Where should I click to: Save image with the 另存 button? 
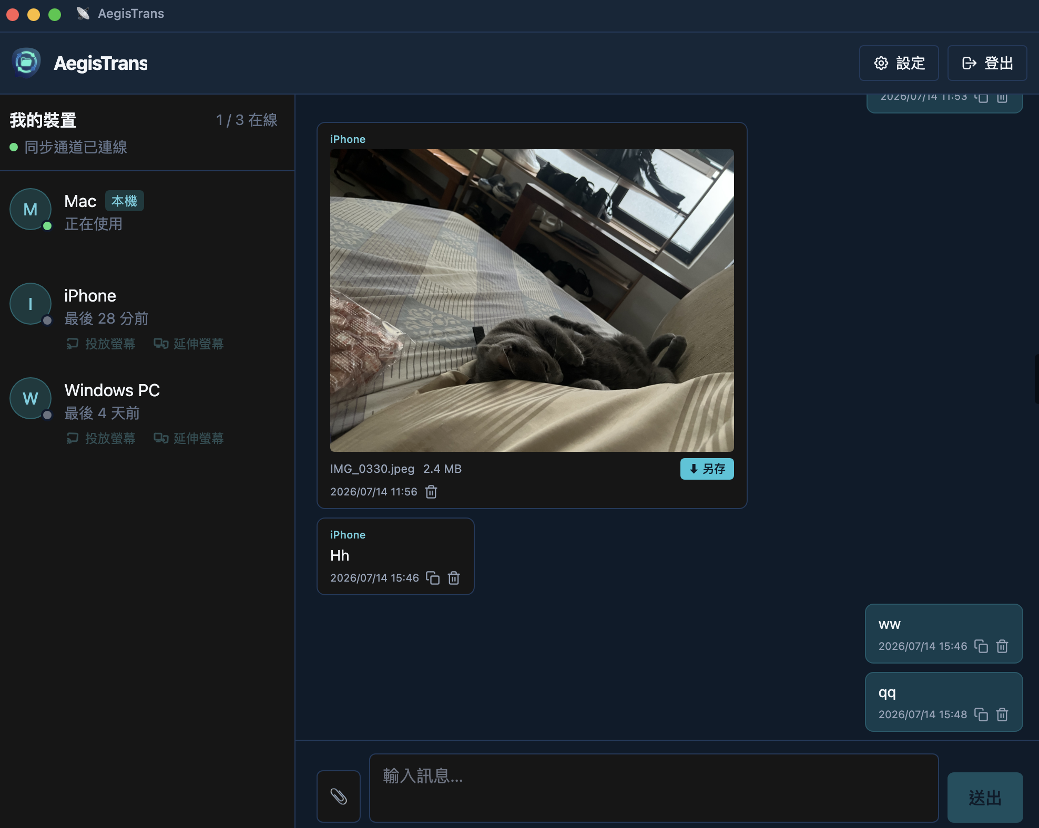pyautogui.click(x=707, y=469)
